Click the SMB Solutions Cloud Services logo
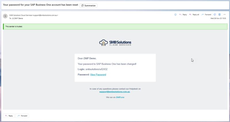The width and height of the screenshot is (230, 122). point(115,43)
